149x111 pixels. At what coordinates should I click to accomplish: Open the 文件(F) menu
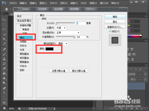point(13,3)
